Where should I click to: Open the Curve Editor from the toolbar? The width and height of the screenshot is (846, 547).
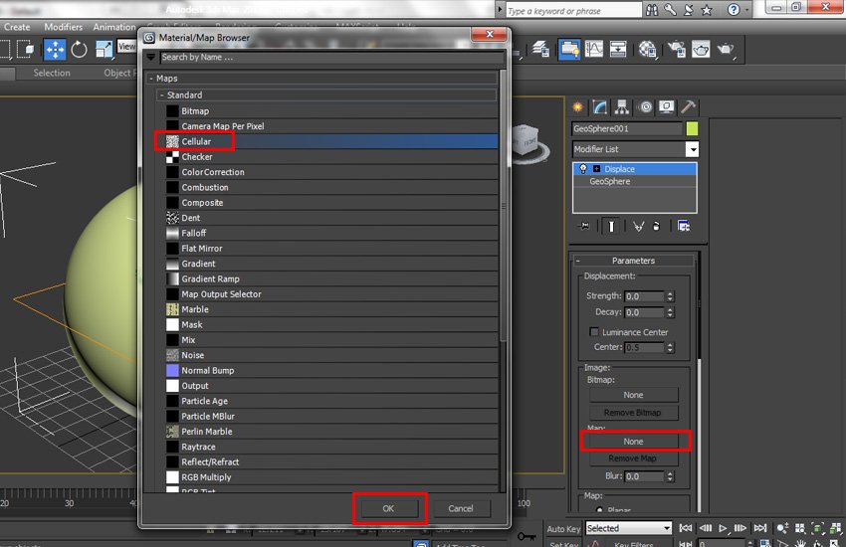[x=594, y=49]
